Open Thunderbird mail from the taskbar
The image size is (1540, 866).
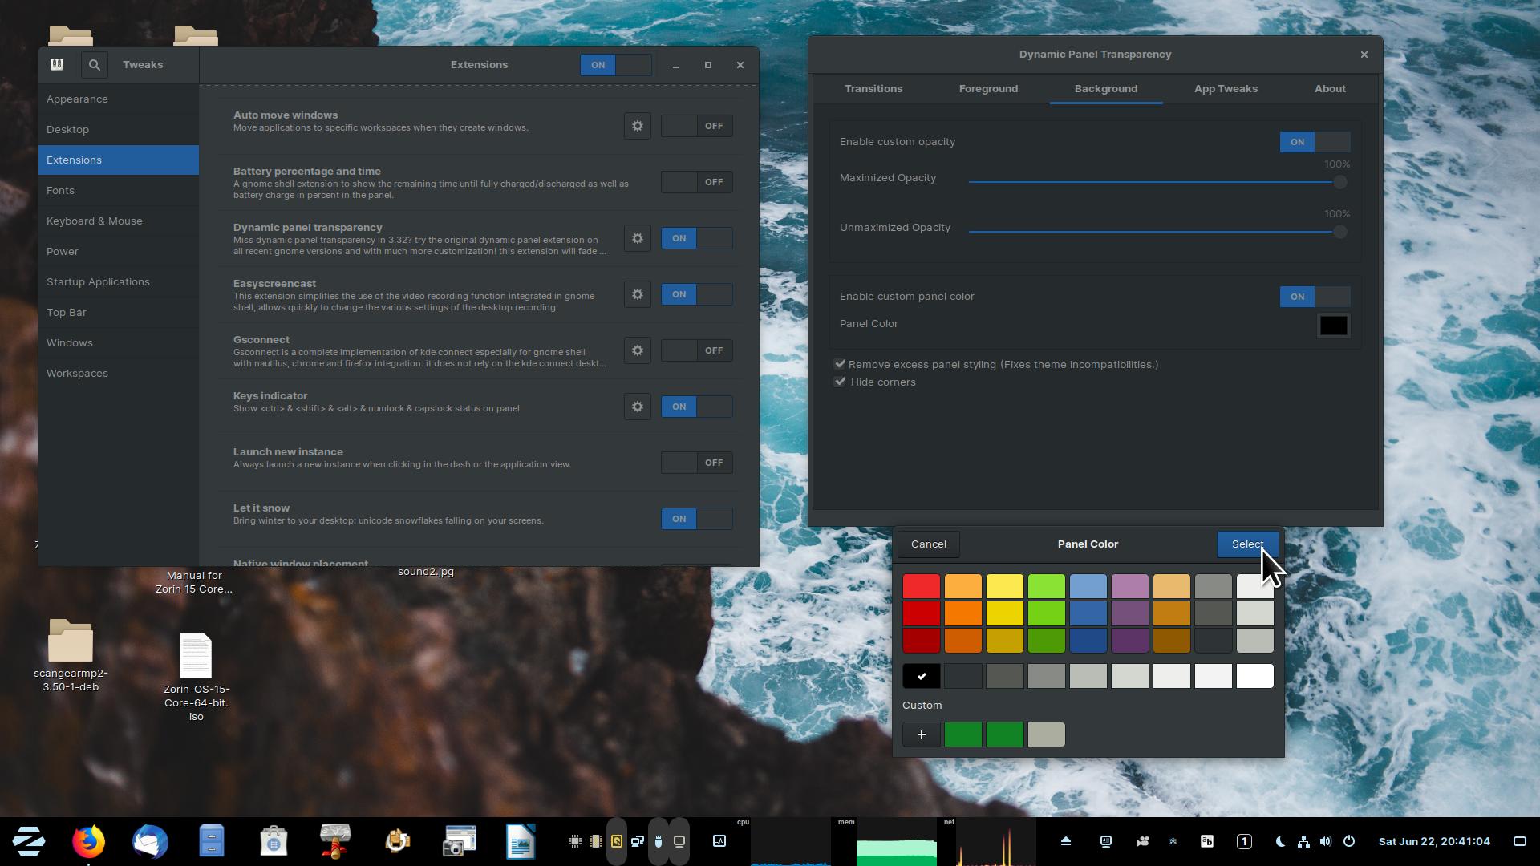point(150,841)
